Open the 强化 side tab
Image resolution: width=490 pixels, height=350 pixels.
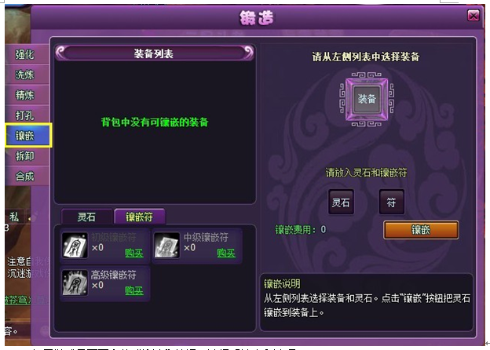pos(27,54)
